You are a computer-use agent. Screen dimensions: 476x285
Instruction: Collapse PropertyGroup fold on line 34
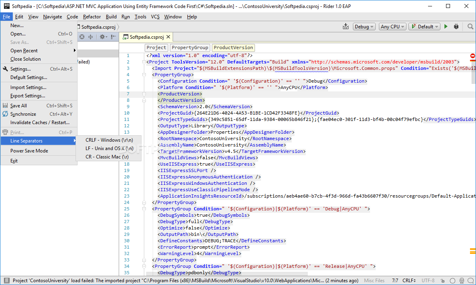point(144,266)
